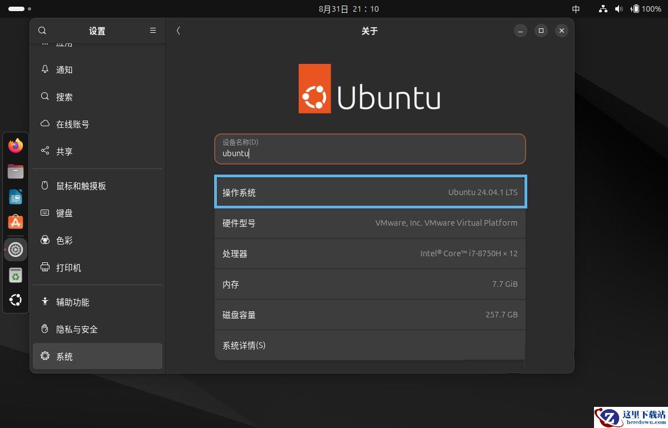The width and height of the screenshot is (668, 428).
Task: Click the 磁盘容量 row label
Action: tap(239, 315)
